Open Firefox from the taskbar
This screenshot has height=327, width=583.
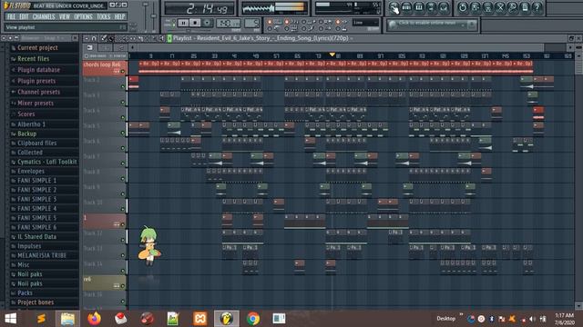click(x=95, y=319)
